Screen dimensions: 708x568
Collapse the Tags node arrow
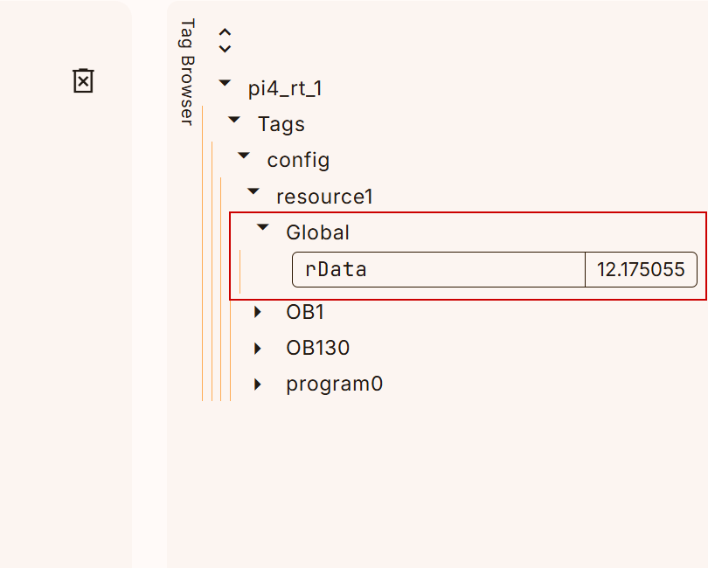234,120
